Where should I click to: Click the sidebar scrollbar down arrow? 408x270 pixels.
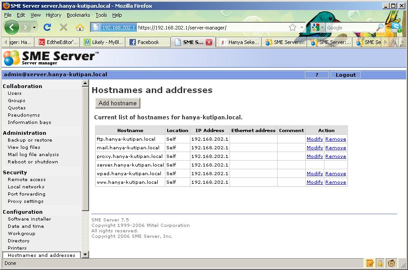click(x=85, y=255)
